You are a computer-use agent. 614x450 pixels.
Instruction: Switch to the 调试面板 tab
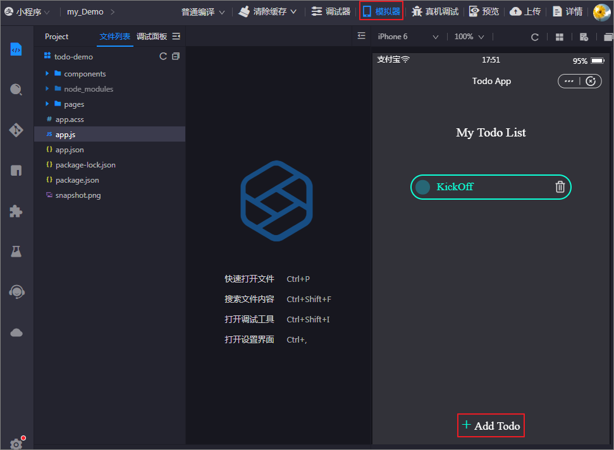point(152,37)
